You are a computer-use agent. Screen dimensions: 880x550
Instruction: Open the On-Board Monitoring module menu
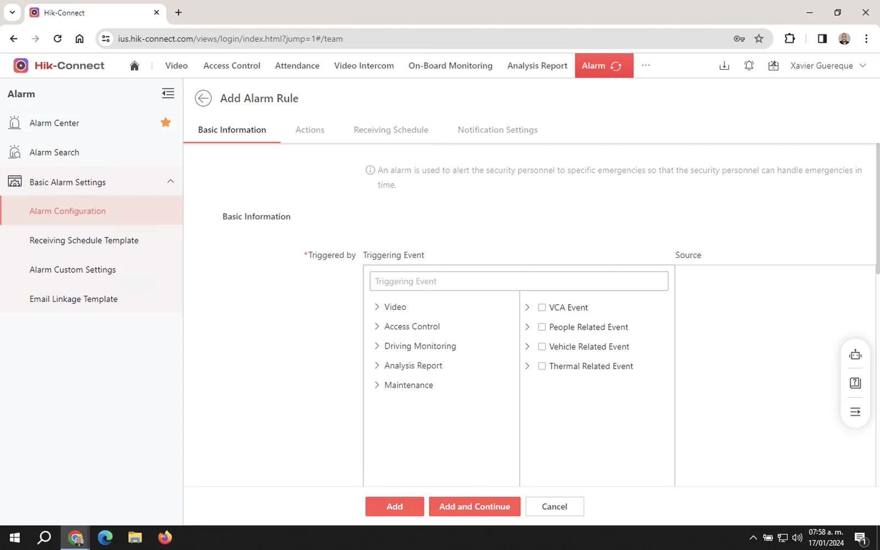click(x=450, y=65)
